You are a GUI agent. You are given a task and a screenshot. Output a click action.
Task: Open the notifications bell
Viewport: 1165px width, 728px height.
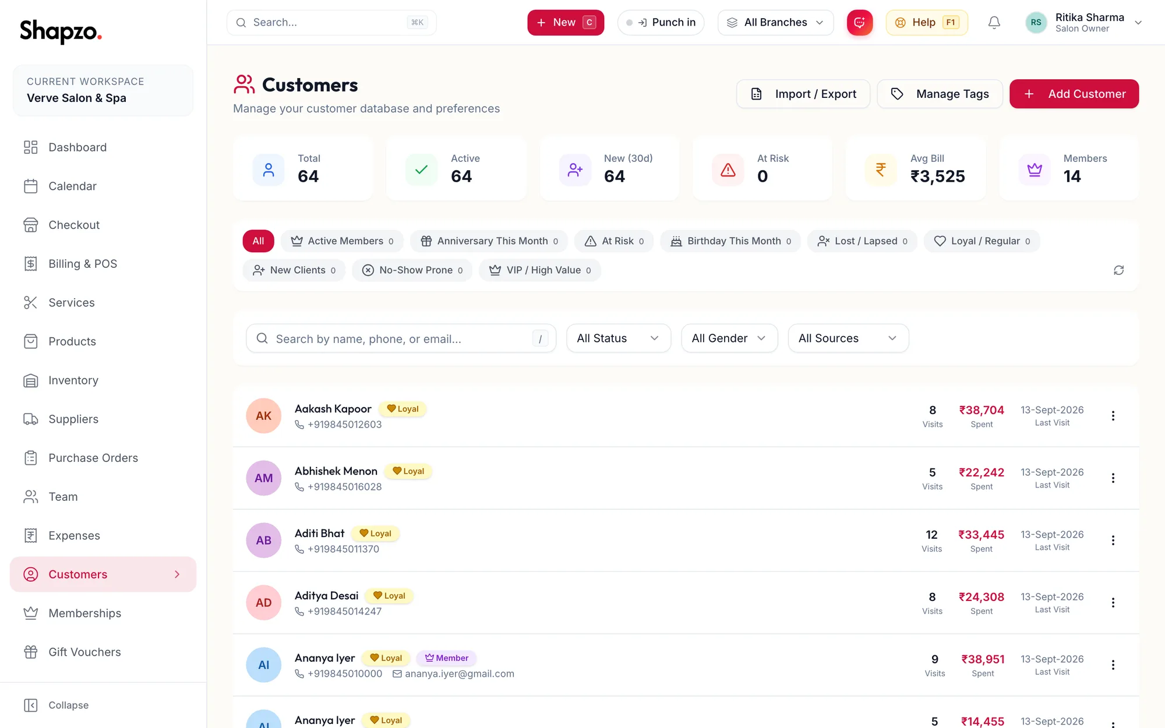[994, 23]
